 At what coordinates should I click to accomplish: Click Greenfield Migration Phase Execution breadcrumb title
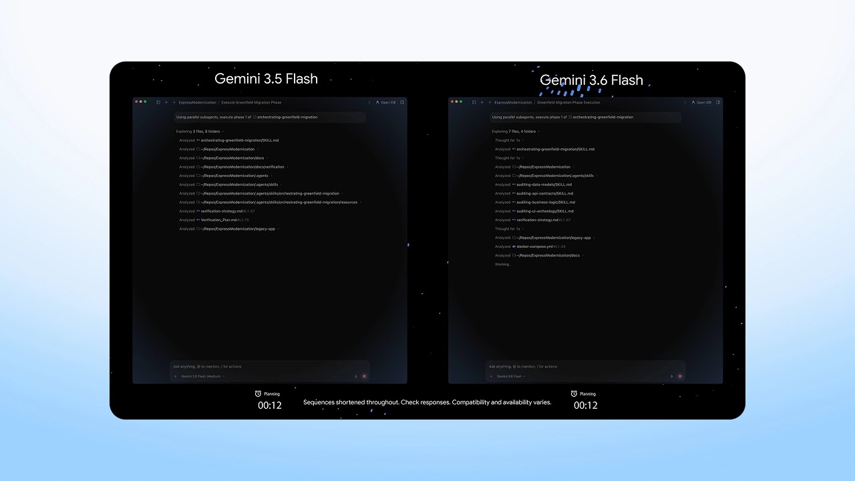tap(568, 102)
